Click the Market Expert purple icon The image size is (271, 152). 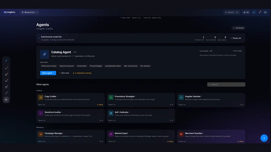tap(111, 134)
